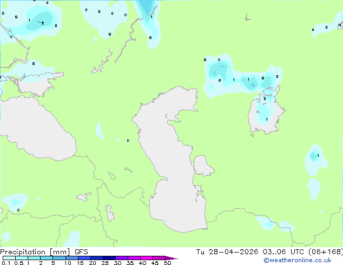Image resolution: width=343 pixels, height=265 pixels.
Task: Pick the 10–15 mm legend color swatch
Action: point(72,258)
